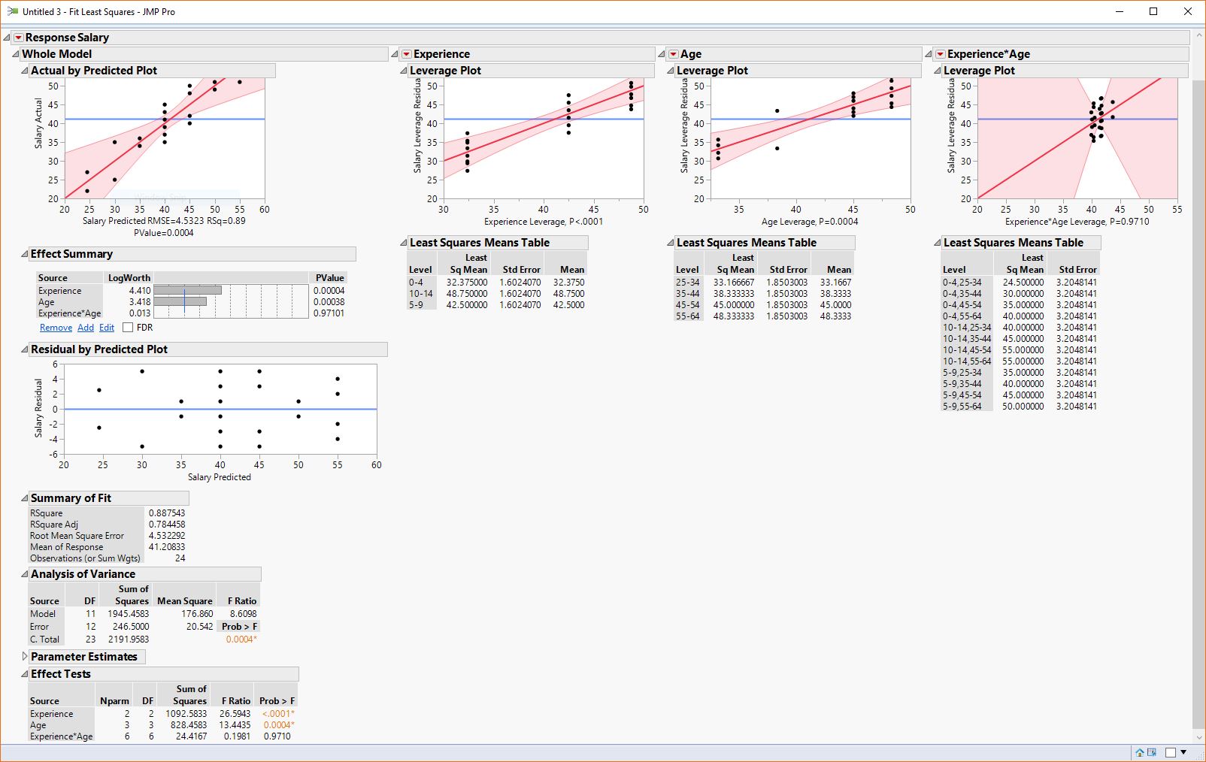Collapse the Effect Summary section
The width and height of the screenshot is (1206, 762).
(25, 254)
